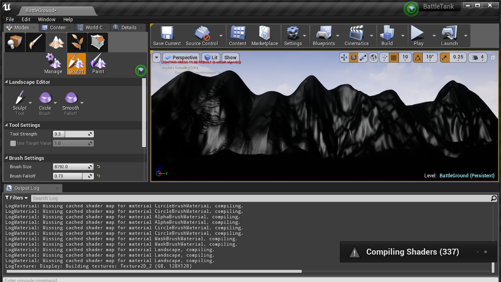The height and width of the screenshot is (282, 501).
Task: Toggle grid snapping in the viewport
Action: pyautogui.click(x=394, y=57)
